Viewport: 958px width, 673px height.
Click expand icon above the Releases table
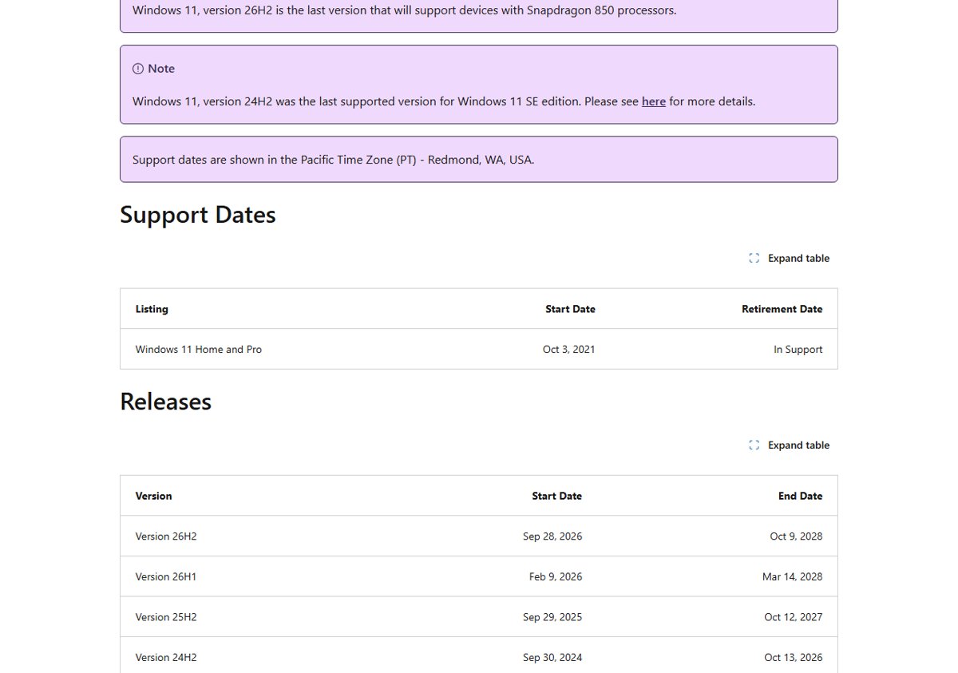click(x=754, y=445)
